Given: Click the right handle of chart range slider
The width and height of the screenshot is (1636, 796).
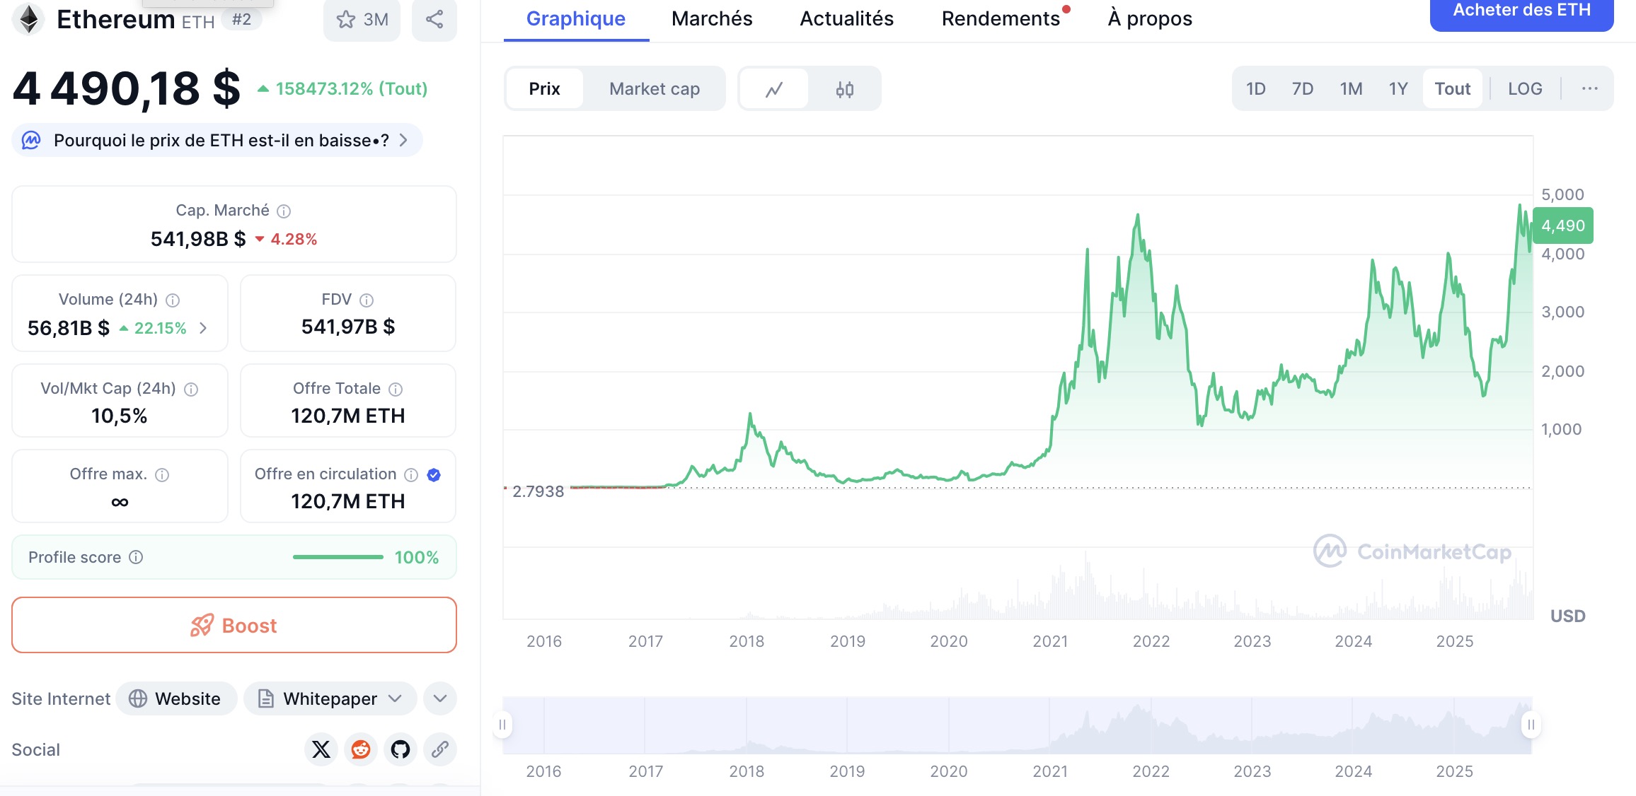Looking at the screenshot, I should (x=1531, y=725).
